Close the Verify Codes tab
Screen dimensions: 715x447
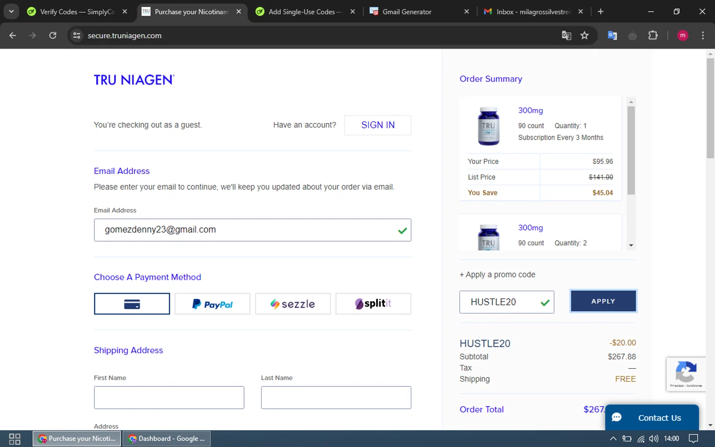(x=125, y=11)
